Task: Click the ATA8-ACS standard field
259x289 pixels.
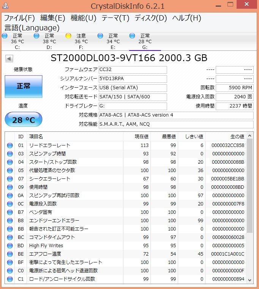Action: click(176, 115)
